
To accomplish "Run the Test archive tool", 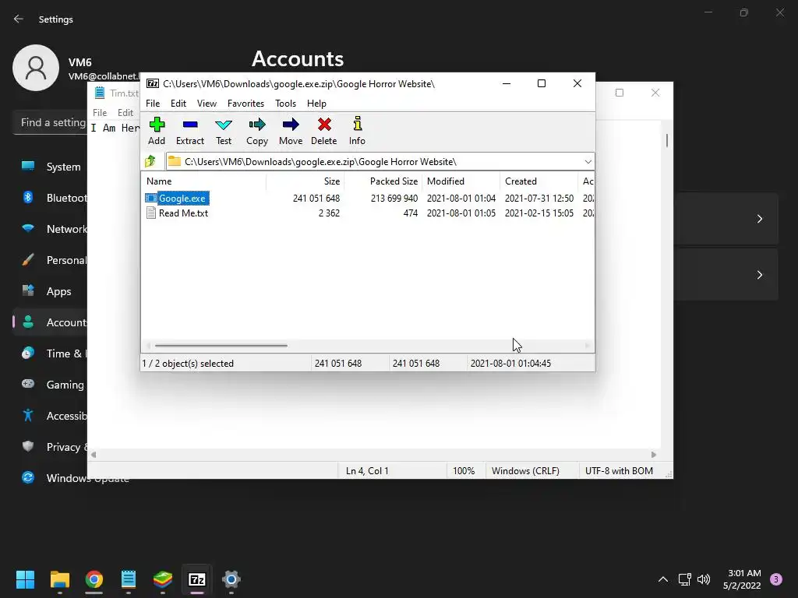I will pos(224,131).
